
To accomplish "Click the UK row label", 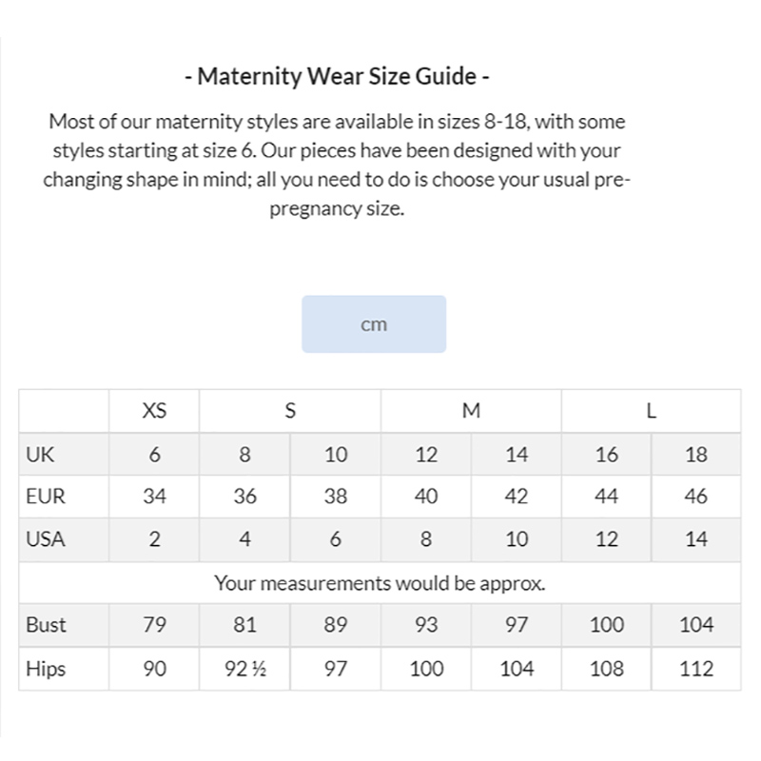I will pyautogui.click(x=40, y=455).
